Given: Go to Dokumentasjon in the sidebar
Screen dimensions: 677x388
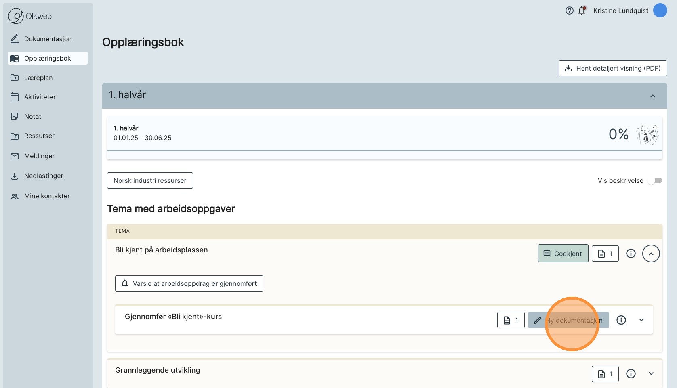Looking at the screenshot, I should click(x=48, y=39).
